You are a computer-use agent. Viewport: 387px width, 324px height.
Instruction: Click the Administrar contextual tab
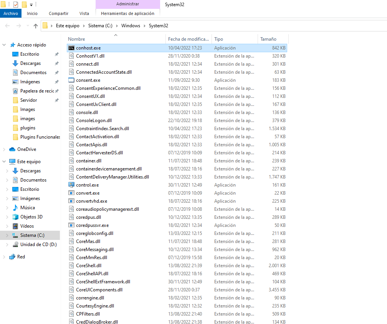127,4
